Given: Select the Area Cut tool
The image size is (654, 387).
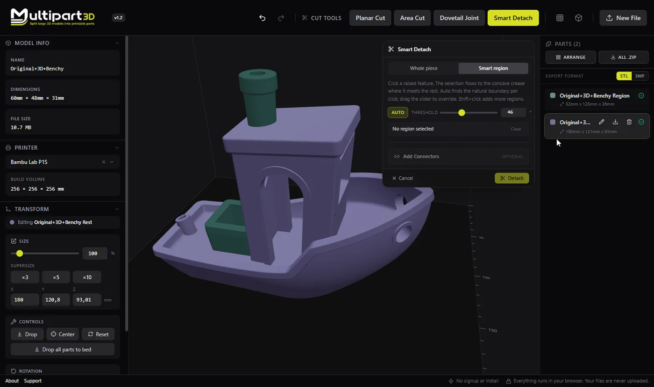Looking at the screenshot, I should (412, 18).
